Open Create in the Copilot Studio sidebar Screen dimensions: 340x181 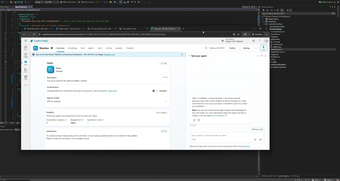pyautogui.click(x=26, y=55)
